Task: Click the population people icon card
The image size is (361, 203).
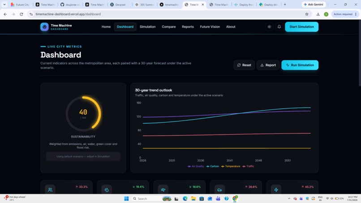Action: (50, 190)
